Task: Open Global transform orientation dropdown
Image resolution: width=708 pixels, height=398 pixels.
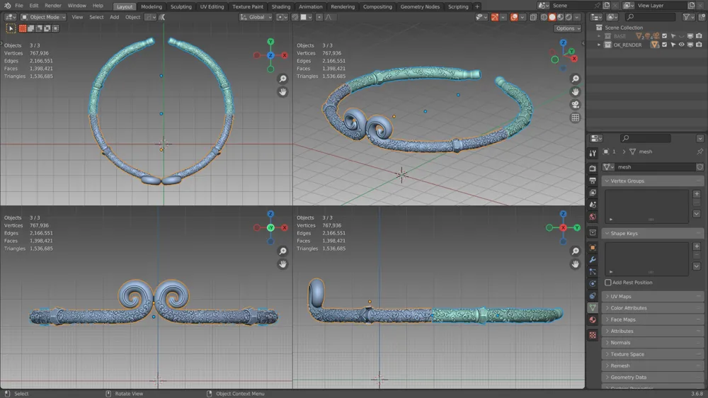Action: pyautogui.click(x=256, y=17)
